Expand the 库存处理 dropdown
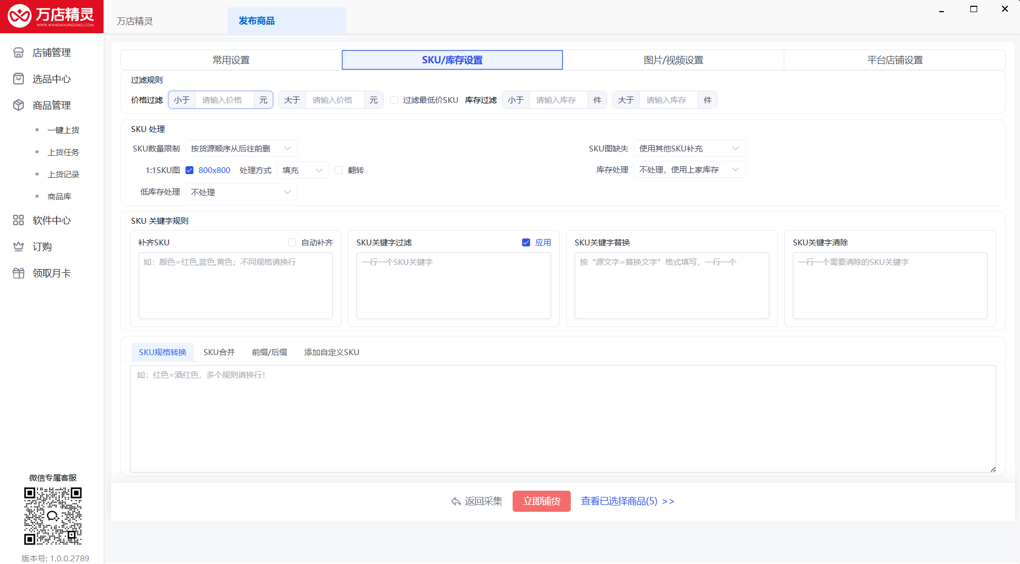 (x=689, y=170)
